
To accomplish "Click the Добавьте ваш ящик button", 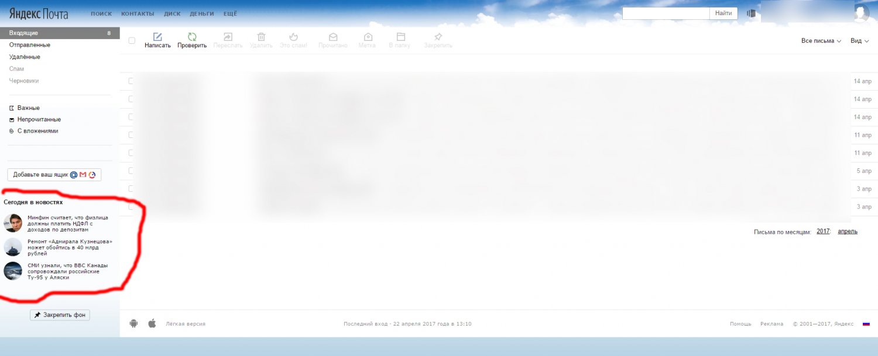I will click(54, 175).
